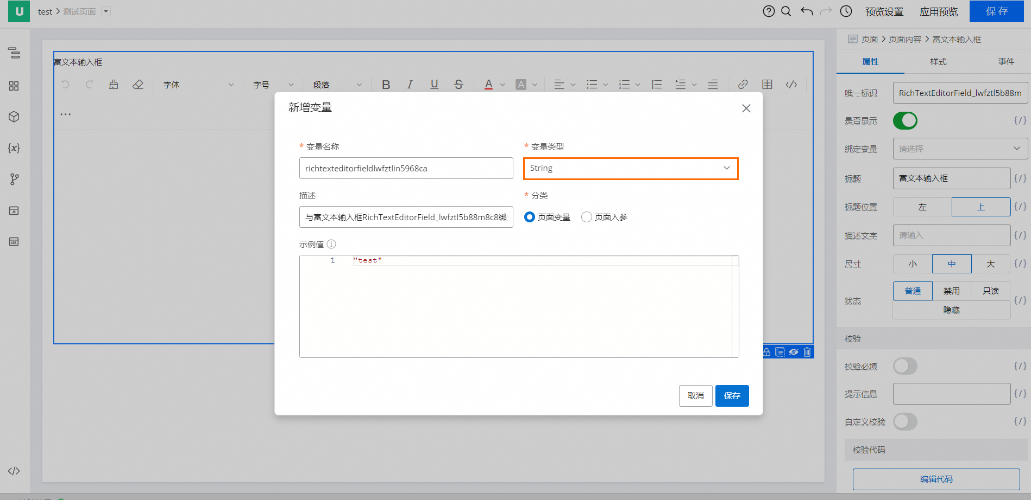This screenshot has height=500, width=1031.
Task: Open the variables {x} panel in sidebar
Action: pyautogui.click(x=14, y=148)
